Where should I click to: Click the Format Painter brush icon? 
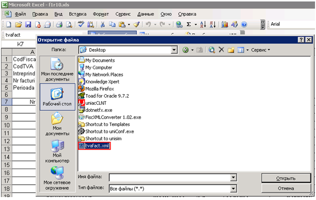136,25
